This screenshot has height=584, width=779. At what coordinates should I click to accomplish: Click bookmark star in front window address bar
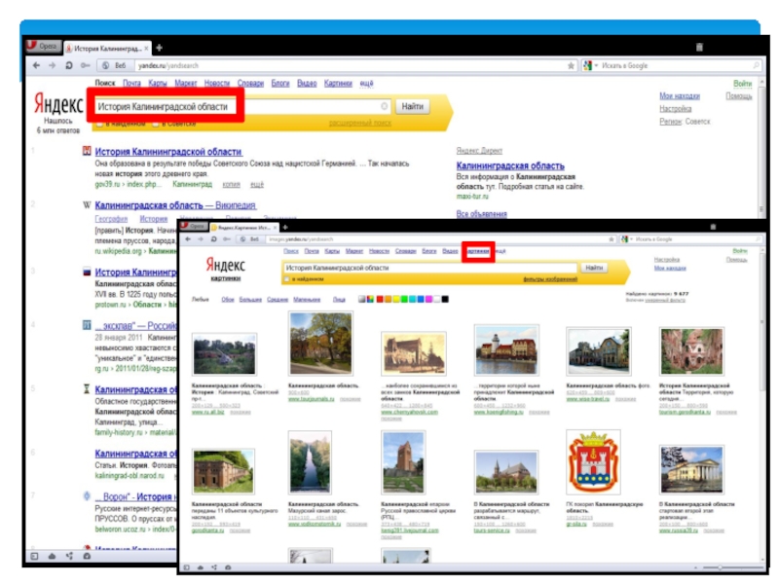612,239
